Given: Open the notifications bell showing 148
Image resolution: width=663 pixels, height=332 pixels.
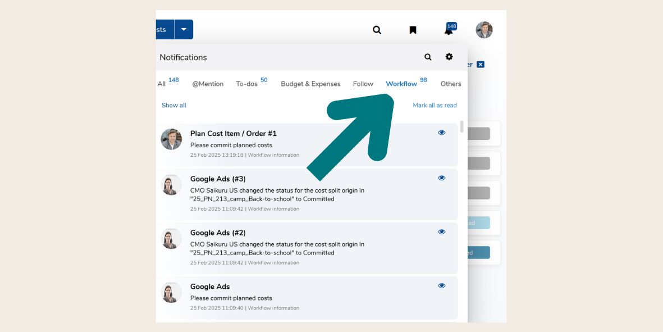Looking at the screenshot, I should [447, 30].
